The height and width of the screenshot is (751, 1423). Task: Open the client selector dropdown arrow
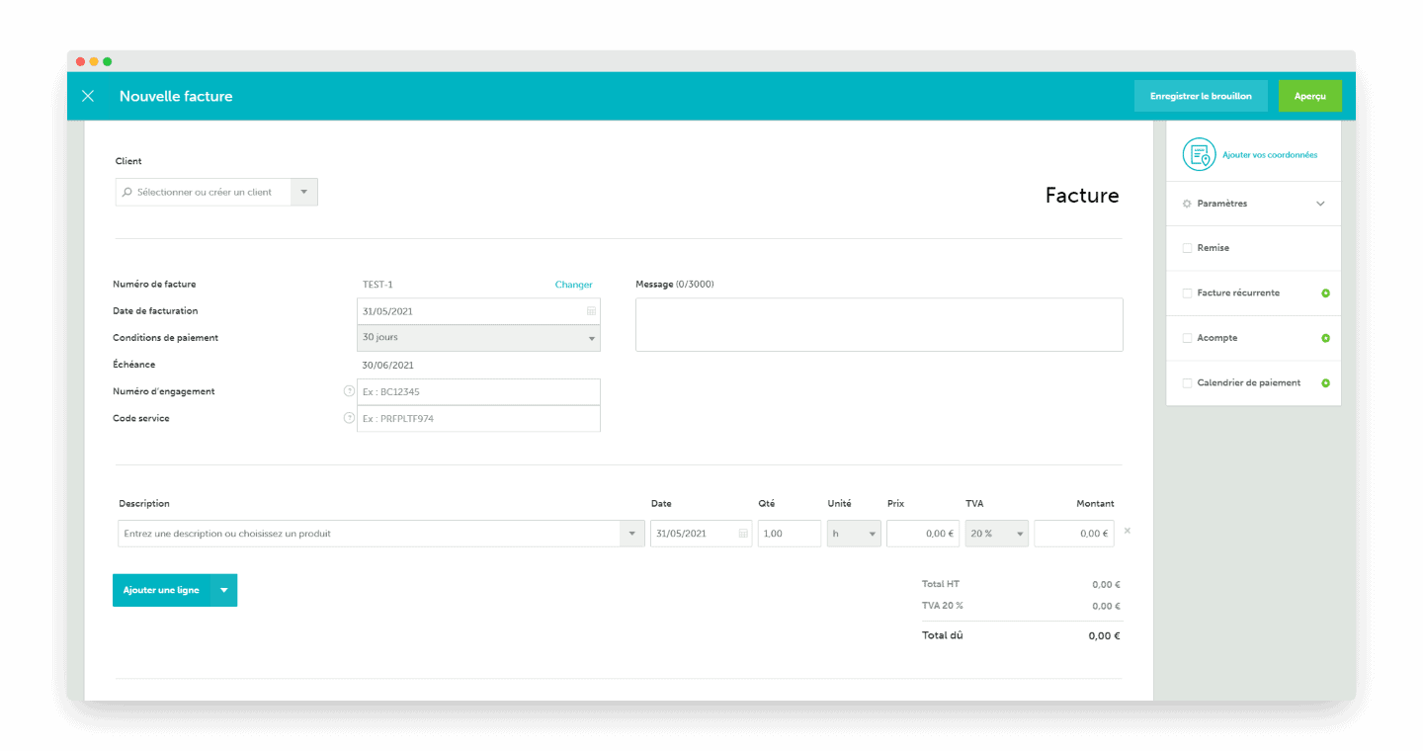[x=303, y=192]
